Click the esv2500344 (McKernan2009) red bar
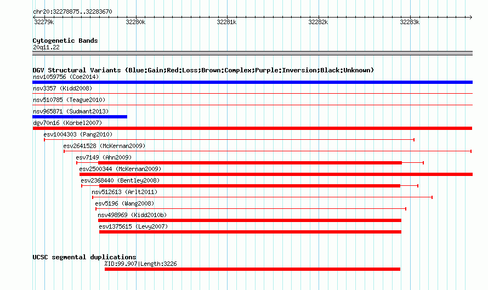Image resolution: width=488 pixels, height=290 pixels. coord(276,174)
